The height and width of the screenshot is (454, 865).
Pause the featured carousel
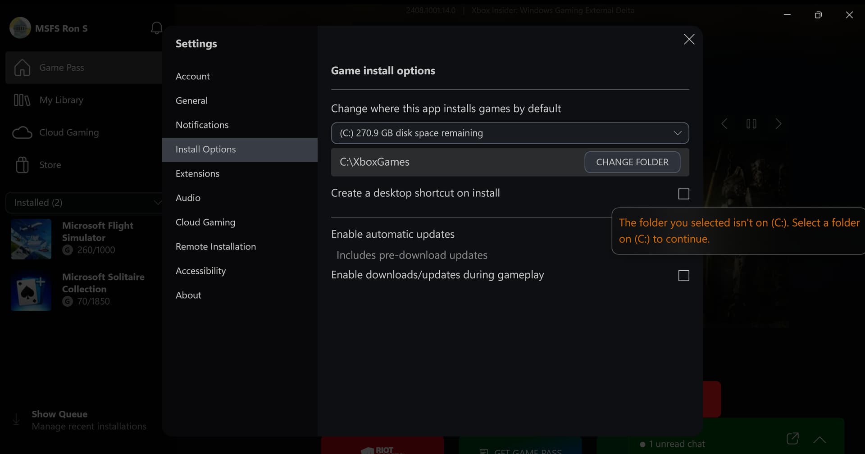[x=751, y=124]
